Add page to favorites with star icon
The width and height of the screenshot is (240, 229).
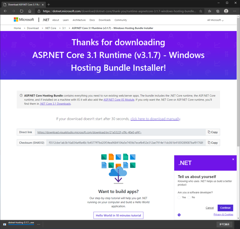(201, 11)
